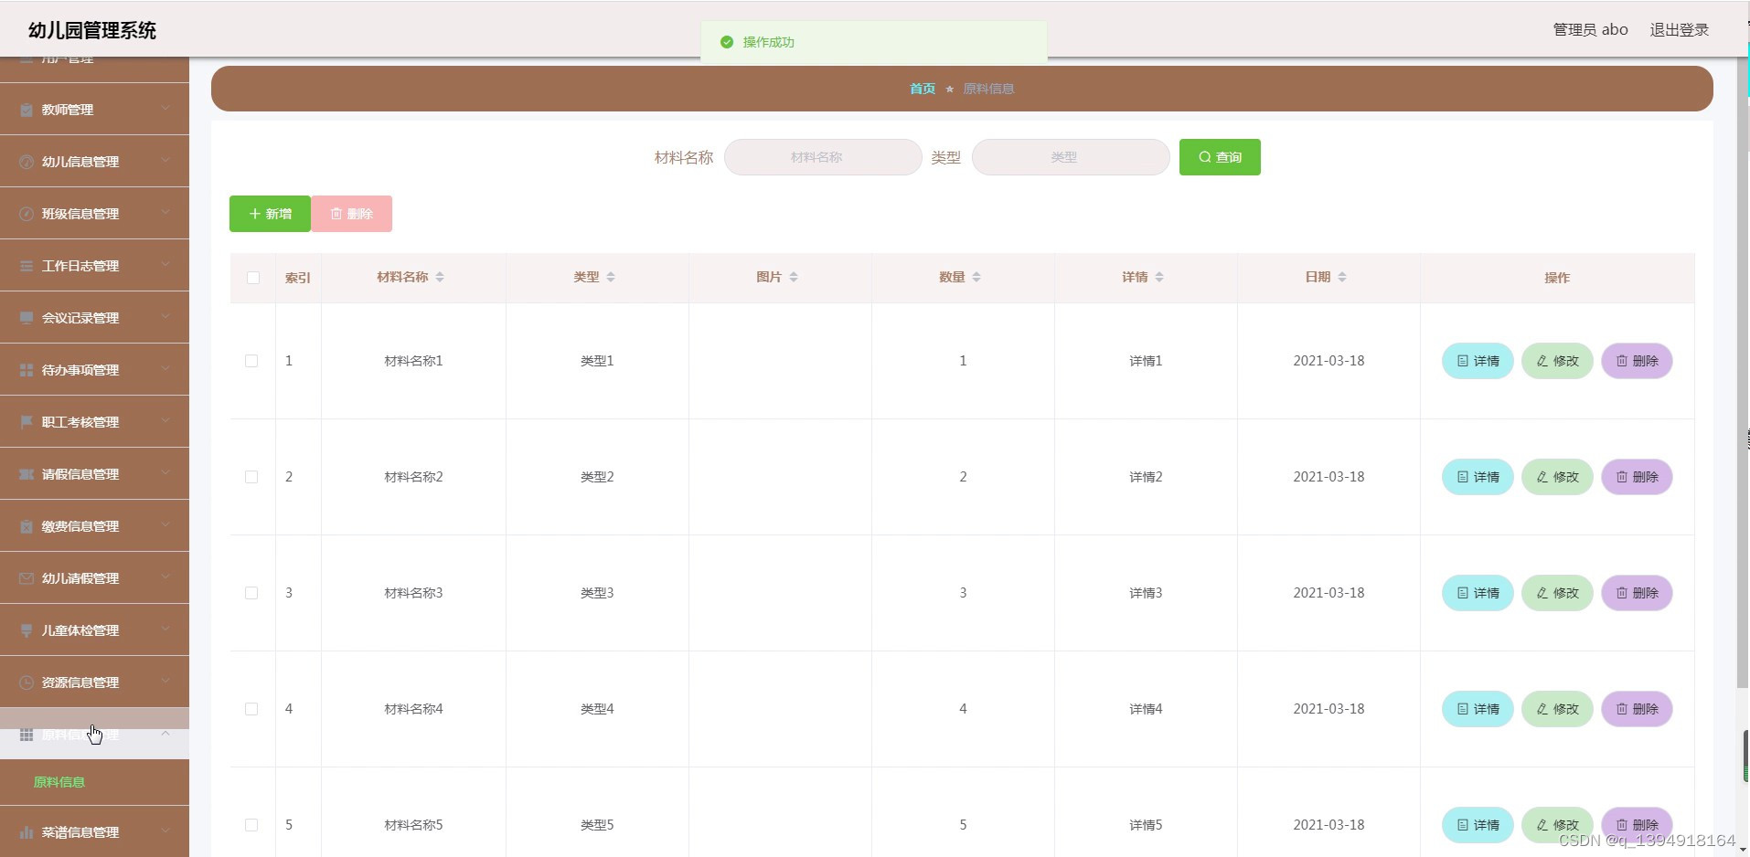
Task: Click 修改 for 材料名称4 row
Action: point(1557,709)
